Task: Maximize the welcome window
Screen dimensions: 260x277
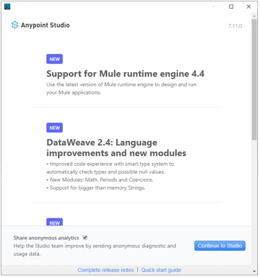Action: point(231,7)
